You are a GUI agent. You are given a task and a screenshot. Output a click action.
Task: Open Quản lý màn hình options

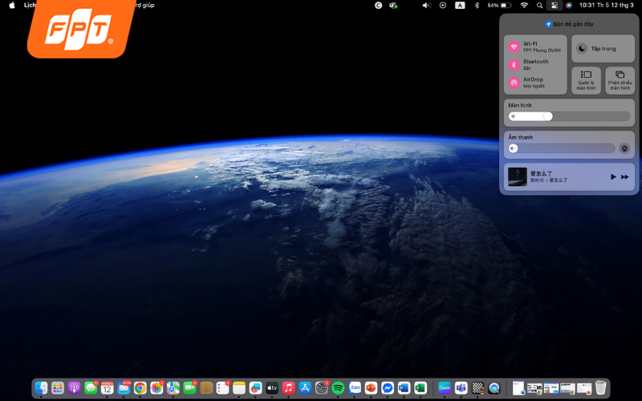(586, 80)
